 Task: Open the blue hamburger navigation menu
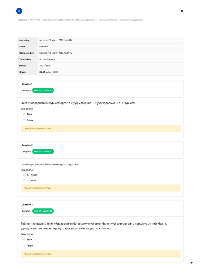coord(19,11)
